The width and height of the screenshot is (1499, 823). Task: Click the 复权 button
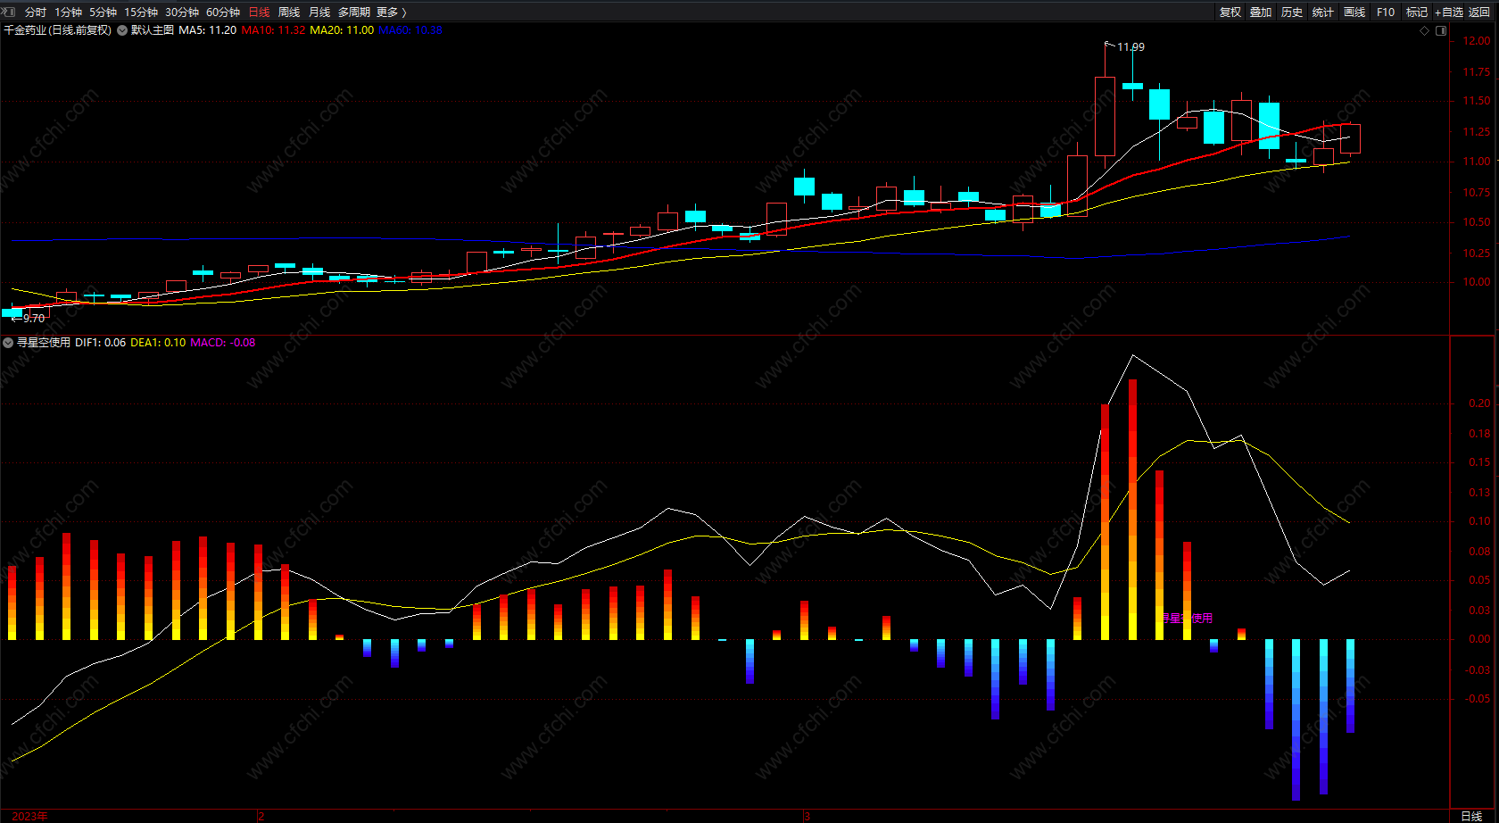pyautogui.click(x=1230, y=12)
